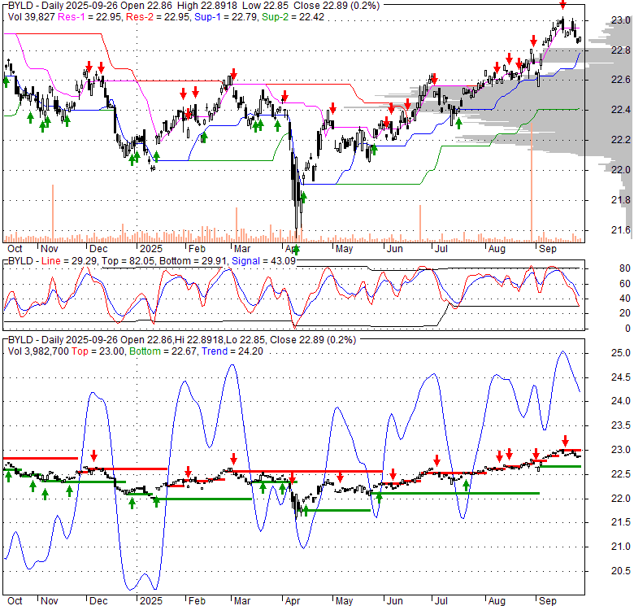
Task: Click the 23.5 label on bottom chart axis
Action: click(x=620, y=425)
